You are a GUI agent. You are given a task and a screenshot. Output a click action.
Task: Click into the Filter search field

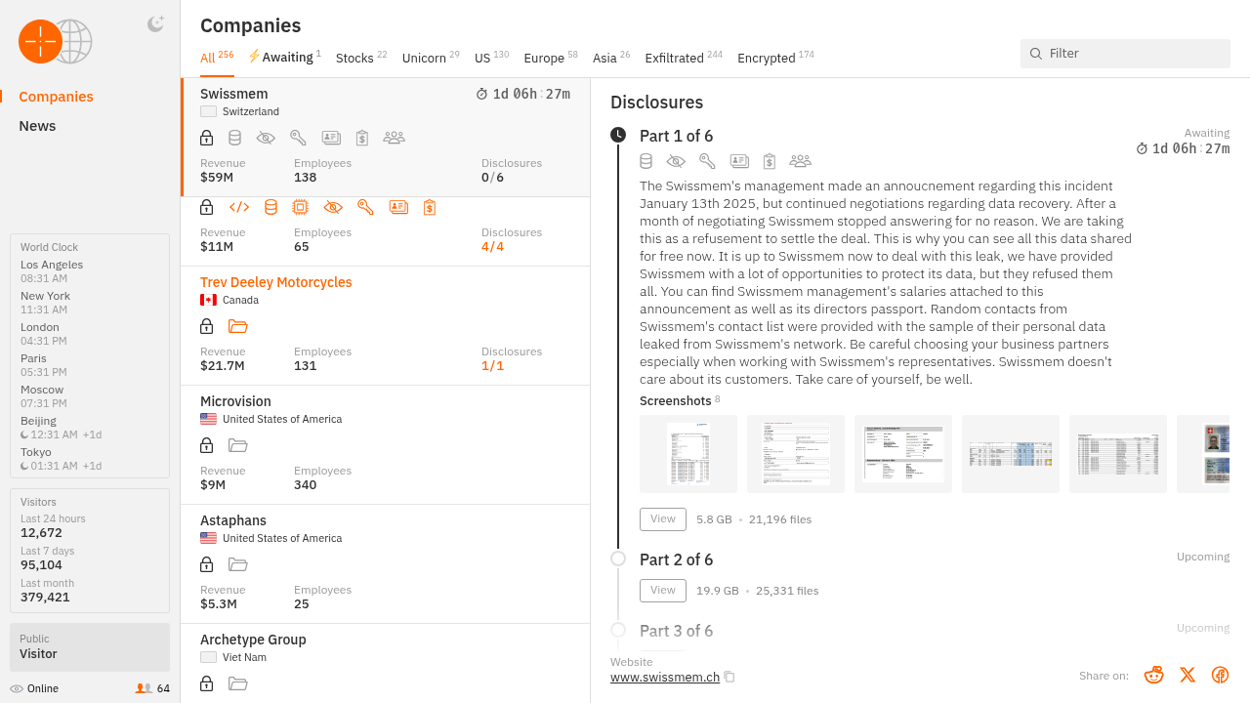pyautogui.click(x=1125, y=54)
